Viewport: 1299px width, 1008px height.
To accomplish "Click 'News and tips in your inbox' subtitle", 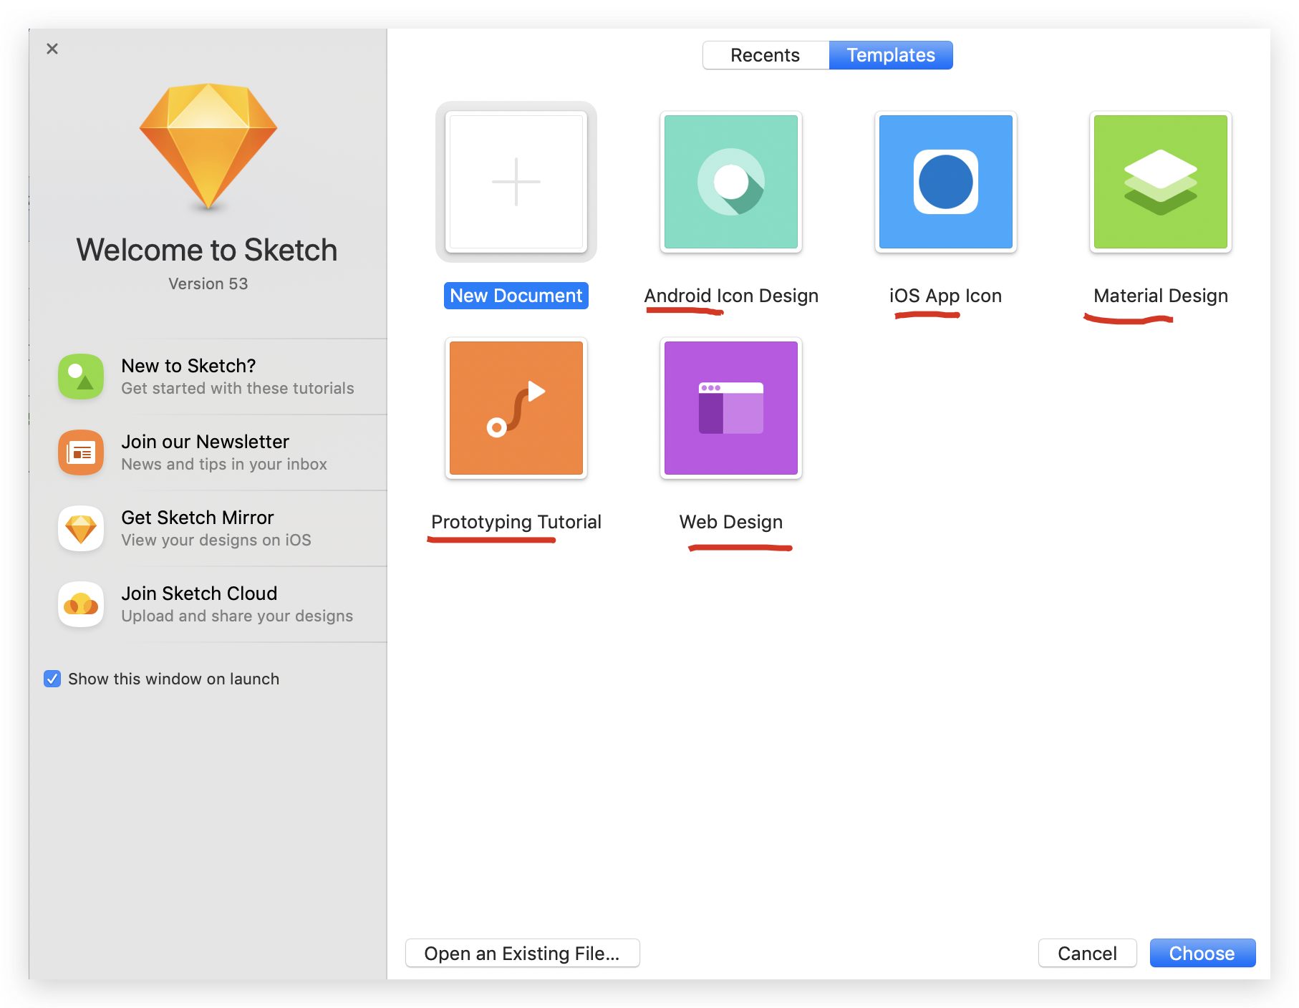I will [224, 464].
